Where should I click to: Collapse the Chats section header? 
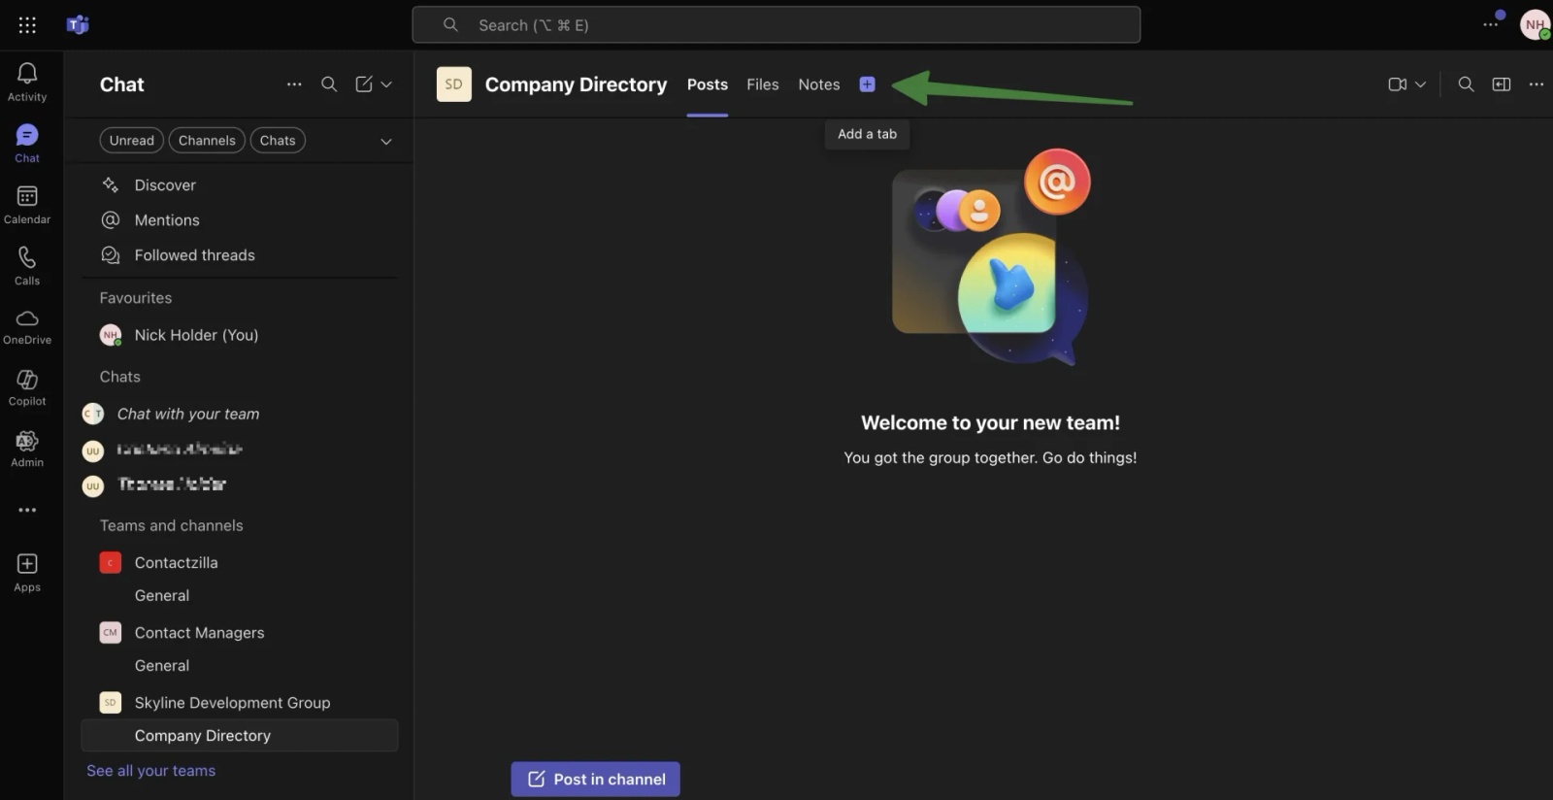120,377
